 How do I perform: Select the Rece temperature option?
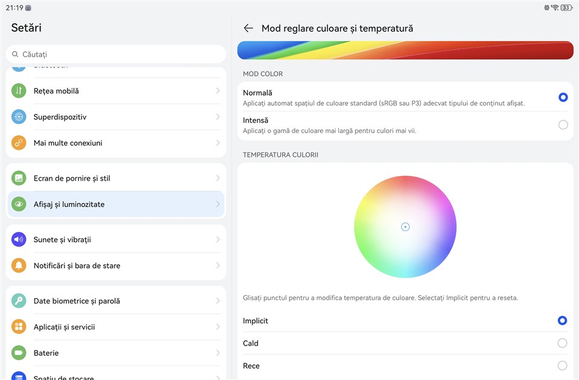(x=562, y=366)
